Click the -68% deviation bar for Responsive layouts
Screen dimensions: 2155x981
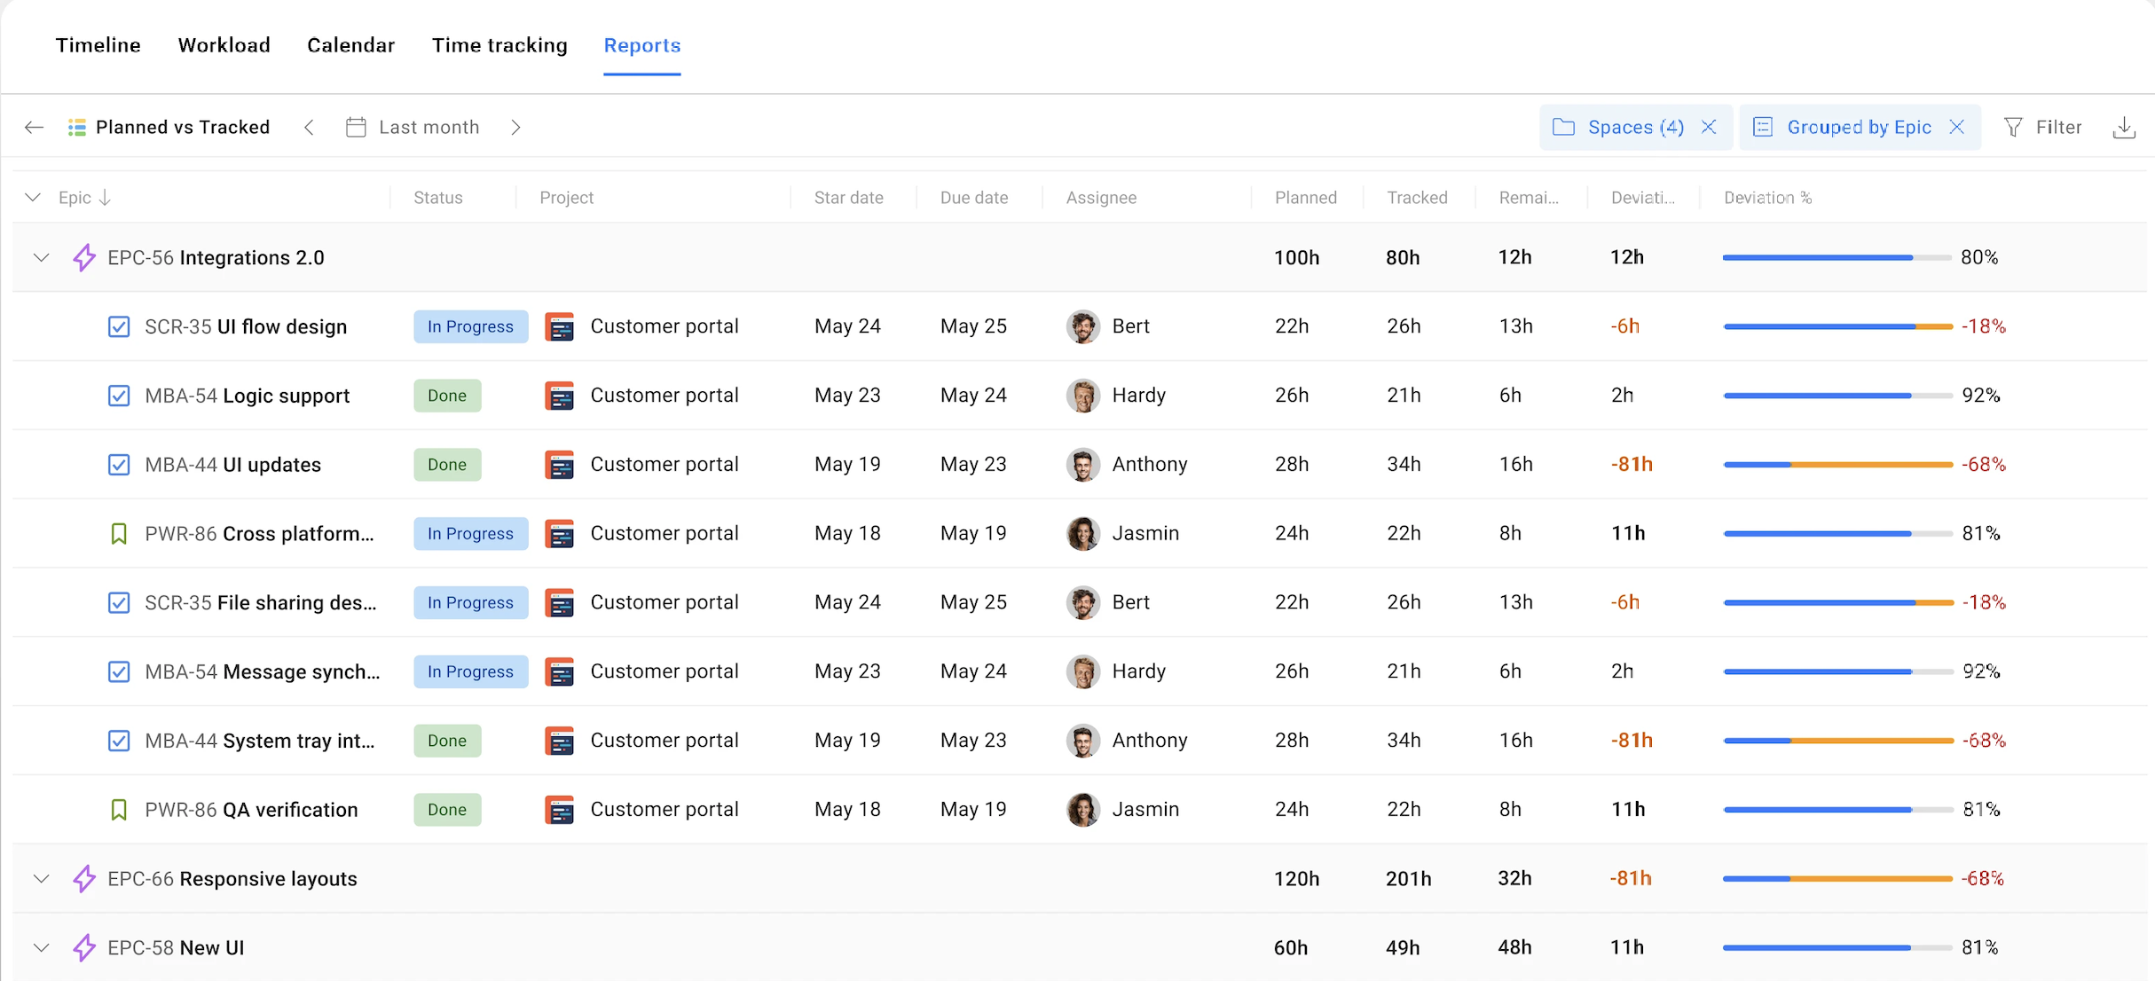click(x=1837, y=879)
